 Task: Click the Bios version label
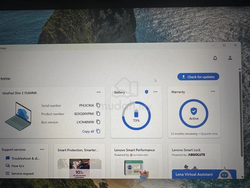pos(50,122)
